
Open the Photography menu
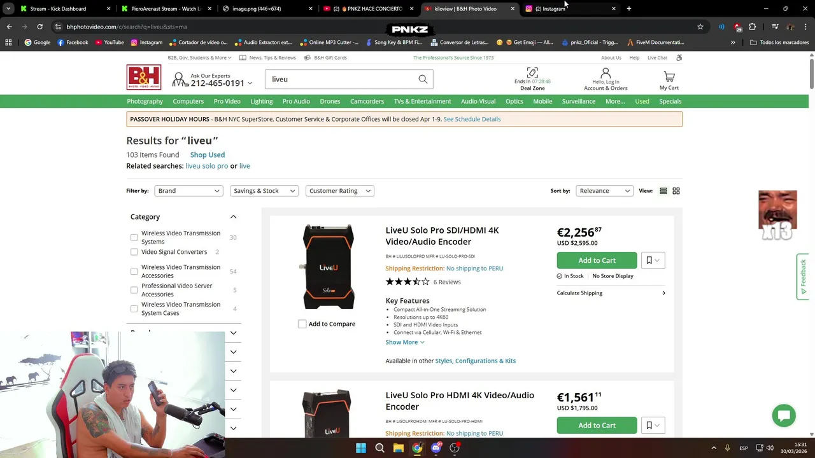click(145, 101)
